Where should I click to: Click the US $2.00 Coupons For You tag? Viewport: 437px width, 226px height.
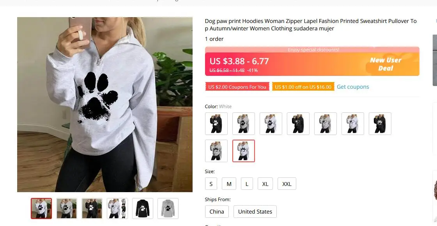tap(237, 87)
